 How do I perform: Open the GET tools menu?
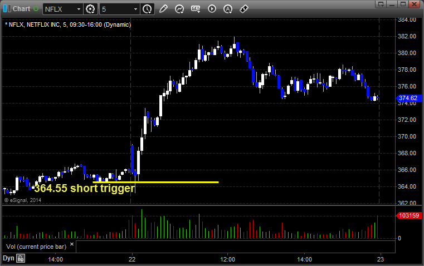(x=196, y=9)
